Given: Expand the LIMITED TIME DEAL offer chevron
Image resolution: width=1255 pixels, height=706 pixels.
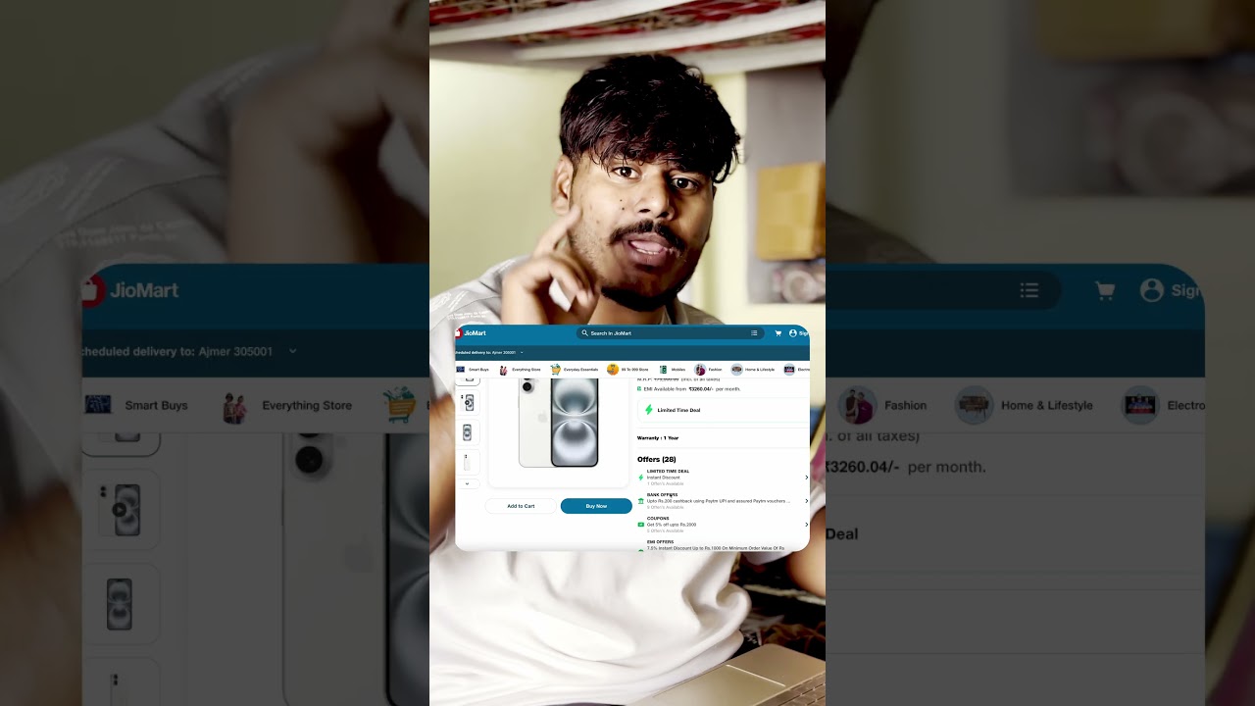Looking at the screenshot, I should (806, 478).
